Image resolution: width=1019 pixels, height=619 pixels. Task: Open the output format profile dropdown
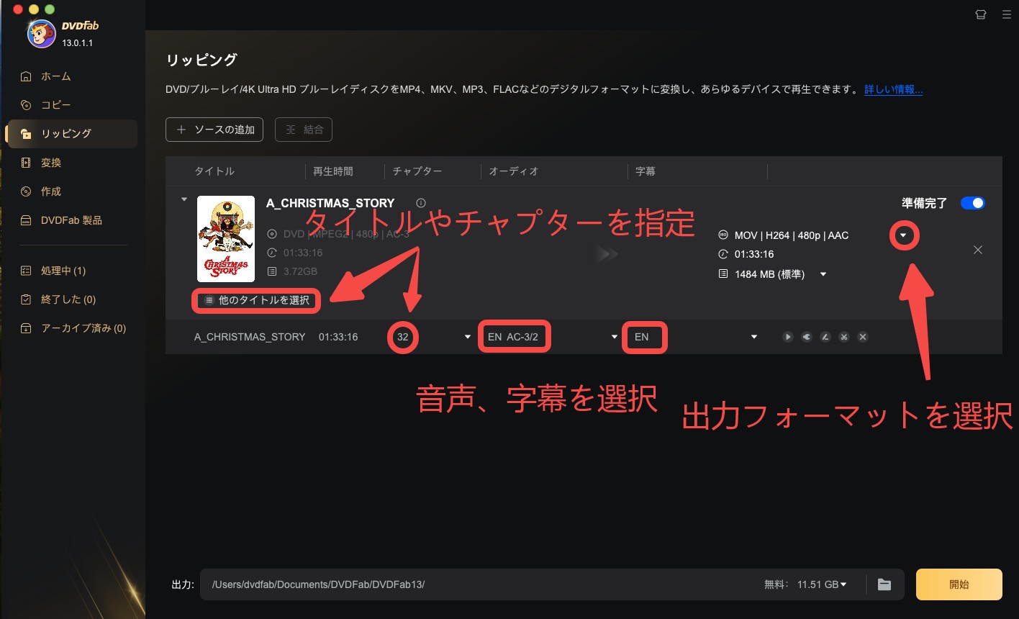[x=904, y=235]
